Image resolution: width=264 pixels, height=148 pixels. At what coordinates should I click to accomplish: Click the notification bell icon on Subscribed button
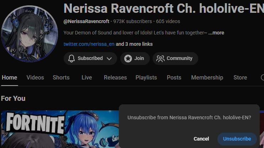(72, 59)
